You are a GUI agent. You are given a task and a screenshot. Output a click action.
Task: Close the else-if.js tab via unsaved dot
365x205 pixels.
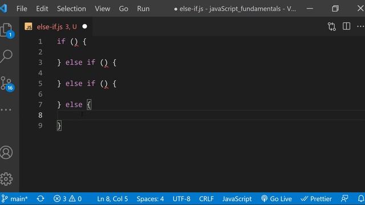tap(85, 27)
